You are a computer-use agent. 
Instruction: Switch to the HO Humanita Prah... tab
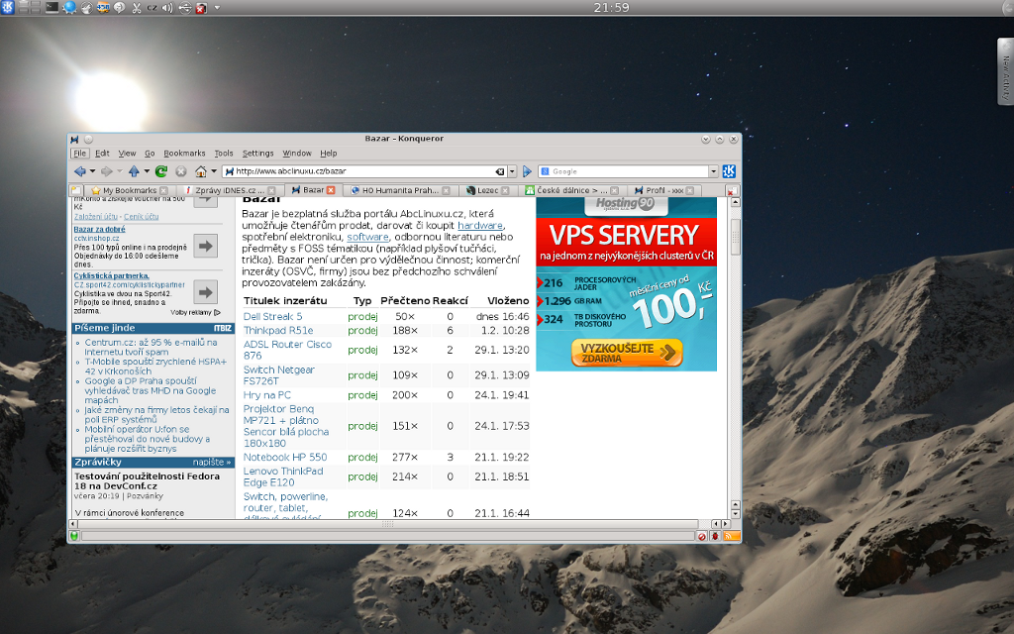point(400,191)
